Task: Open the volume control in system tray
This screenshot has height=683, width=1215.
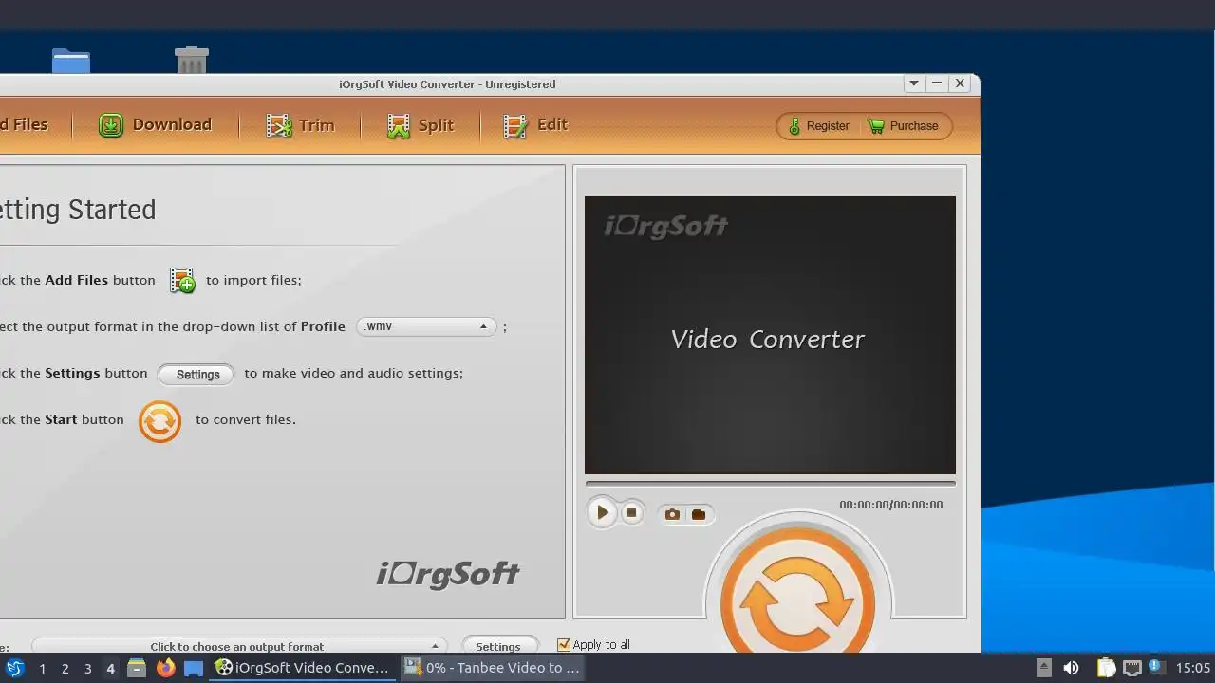Action: tap(1072, 668)
